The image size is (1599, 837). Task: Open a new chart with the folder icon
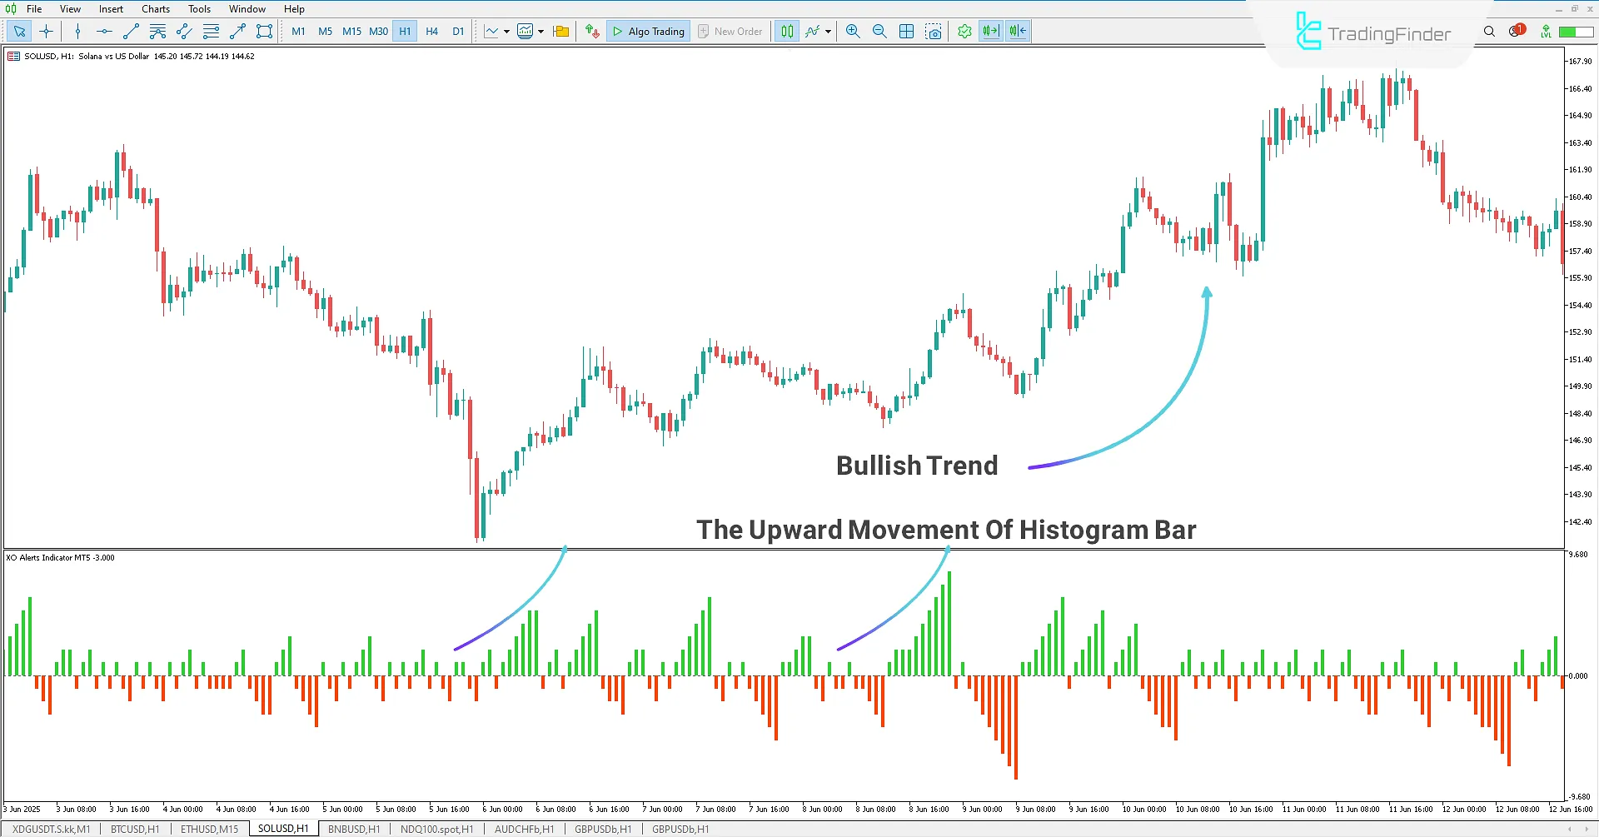[x=560, y=31]
